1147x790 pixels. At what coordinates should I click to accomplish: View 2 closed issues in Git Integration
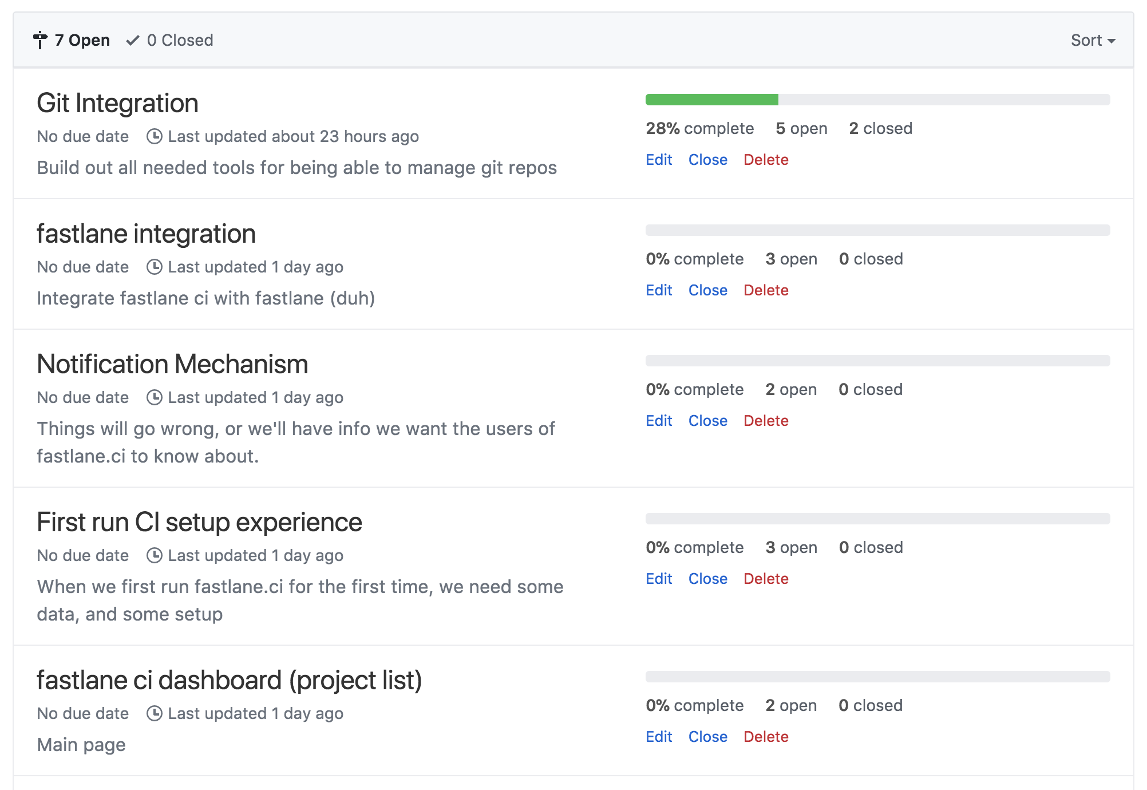880,128
